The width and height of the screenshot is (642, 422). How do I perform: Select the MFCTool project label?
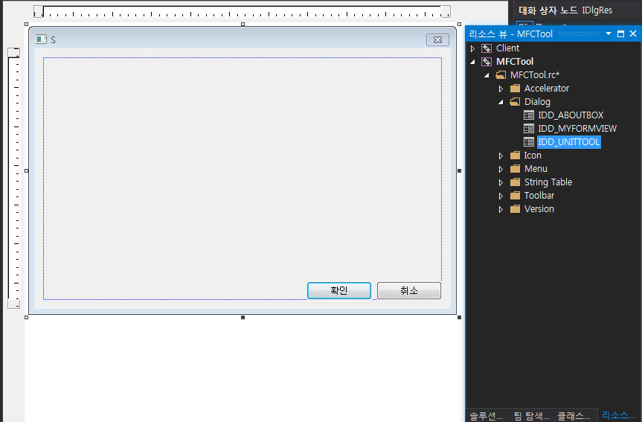pos(515,62)
